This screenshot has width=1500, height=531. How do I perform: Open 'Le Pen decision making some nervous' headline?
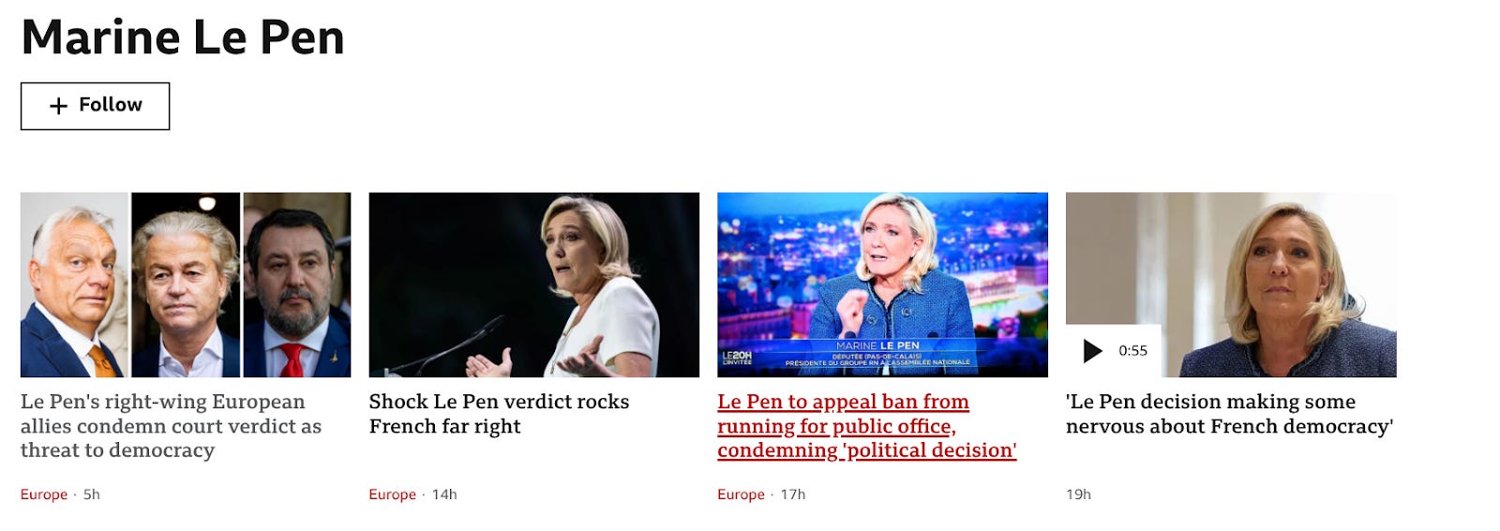point(1229,414)
